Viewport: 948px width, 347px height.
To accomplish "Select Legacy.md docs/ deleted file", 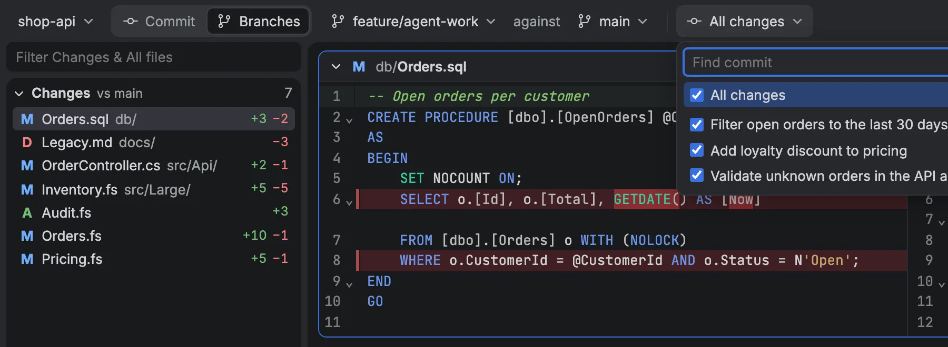I will pyautogui.click(x=154, y=142).
